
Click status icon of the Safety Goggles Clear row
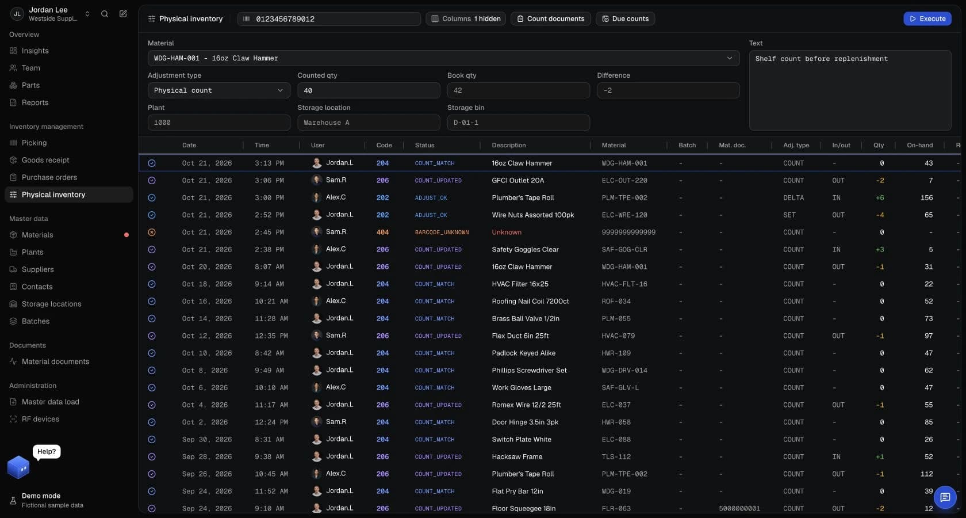152,250
